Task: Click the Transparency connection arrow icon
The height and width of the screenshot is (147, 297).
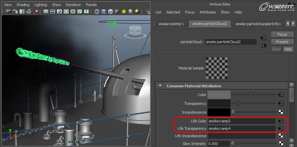Action: point(281,104)
